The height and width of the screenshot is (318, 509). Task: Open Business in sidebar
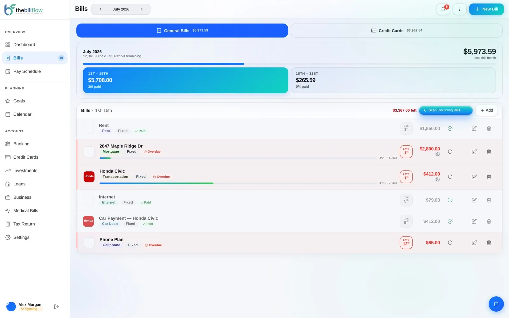pyautogui.click(x=35, y=197)
